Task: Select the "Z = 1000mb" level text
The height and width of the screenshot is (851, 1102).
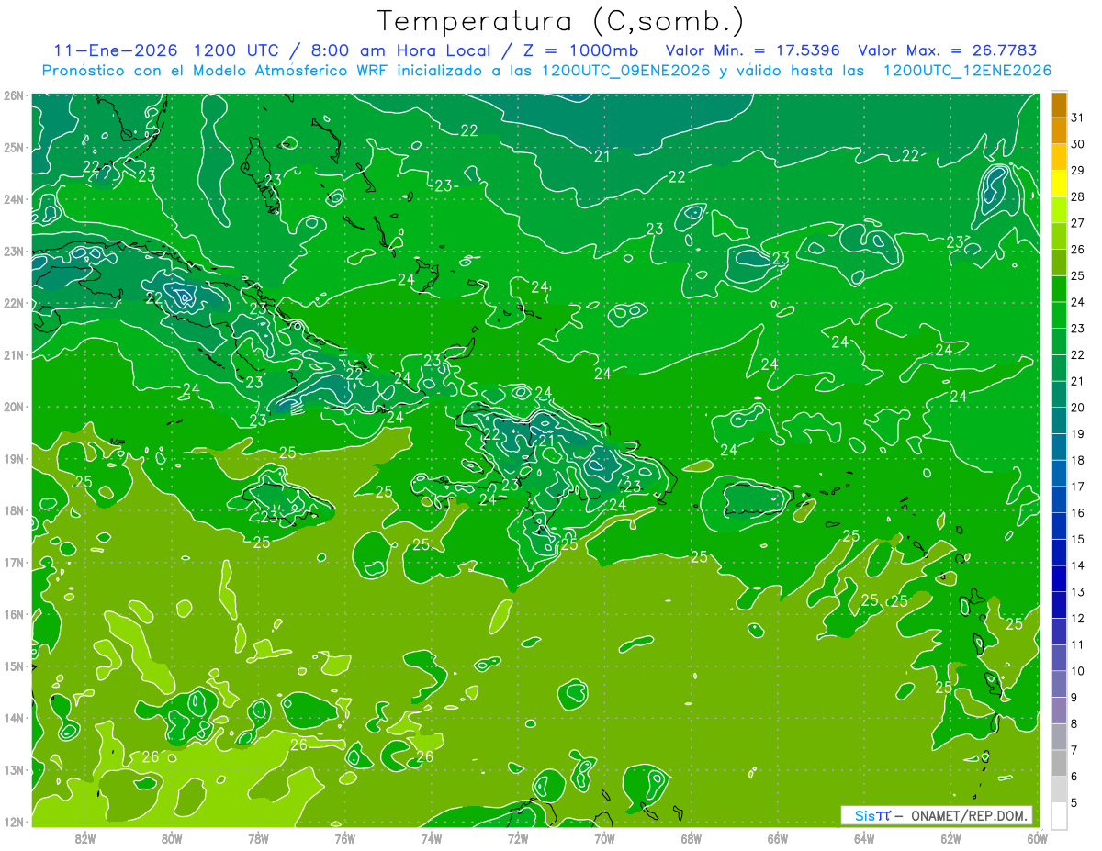Action: [582, 50]
